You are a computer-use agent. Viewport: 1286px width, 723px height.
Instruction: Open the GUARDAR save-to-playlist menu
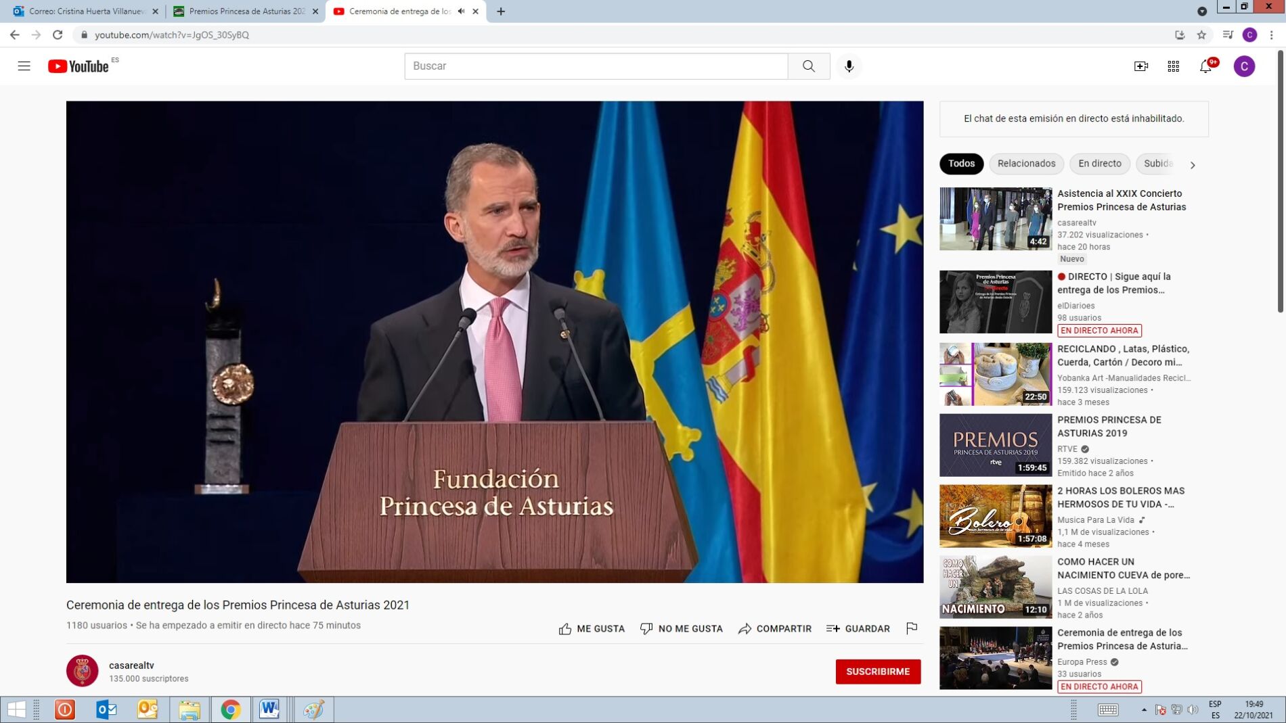pyautogui.click(x=858, y=629)
